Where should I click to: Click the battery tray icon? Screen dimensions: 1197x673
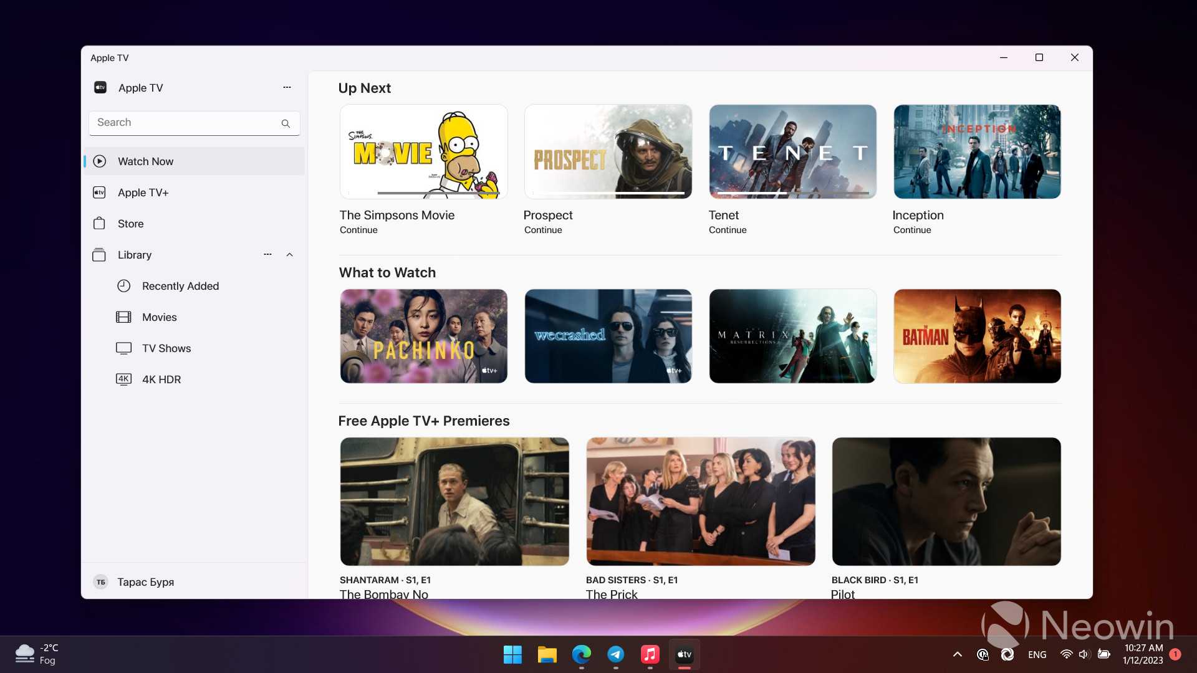1104,654
